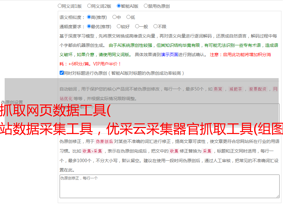Image resolution: width=283 pixels, height=204 pixels.
Task: Click the 收集>采集 example rule
Action: [92, 151]
